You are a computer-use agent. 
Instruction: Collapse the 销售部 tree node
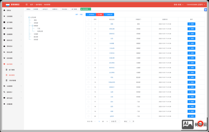[32, 26]
